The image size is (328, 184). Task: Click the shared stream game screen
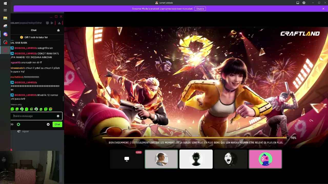196,87
